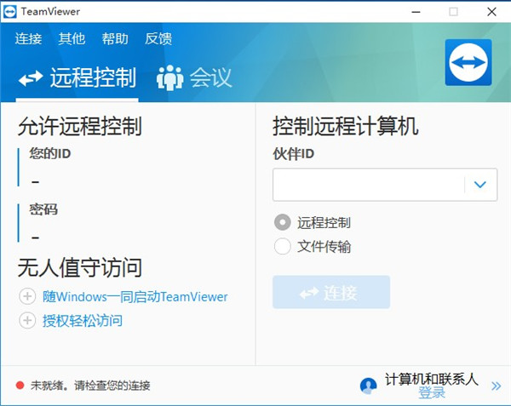Image resolution: width=511 pixels, height=406 pixels.
Task: Open the 帮助 menu
Action: point(115,39)
